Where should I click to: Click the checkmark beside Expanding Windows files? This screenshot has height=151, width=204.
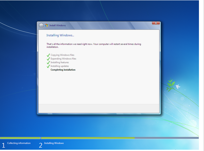pos(48,59)
